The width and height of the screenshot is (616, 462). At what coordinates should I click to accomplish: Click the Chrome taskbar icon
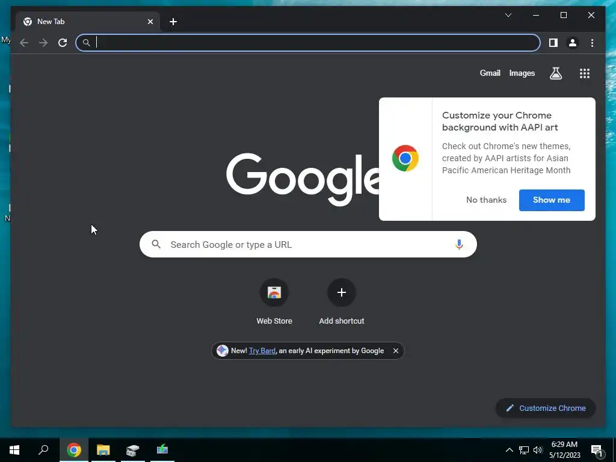(73, 450)
